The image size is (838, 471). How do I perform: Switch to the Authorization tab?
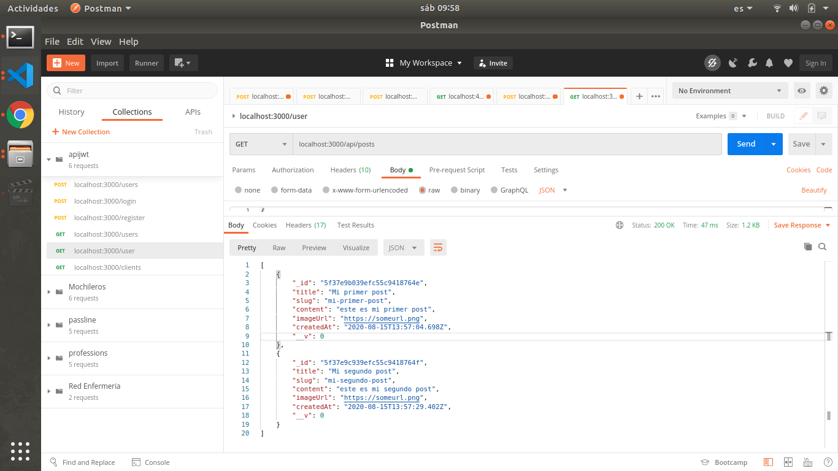[x=293, y=170]
